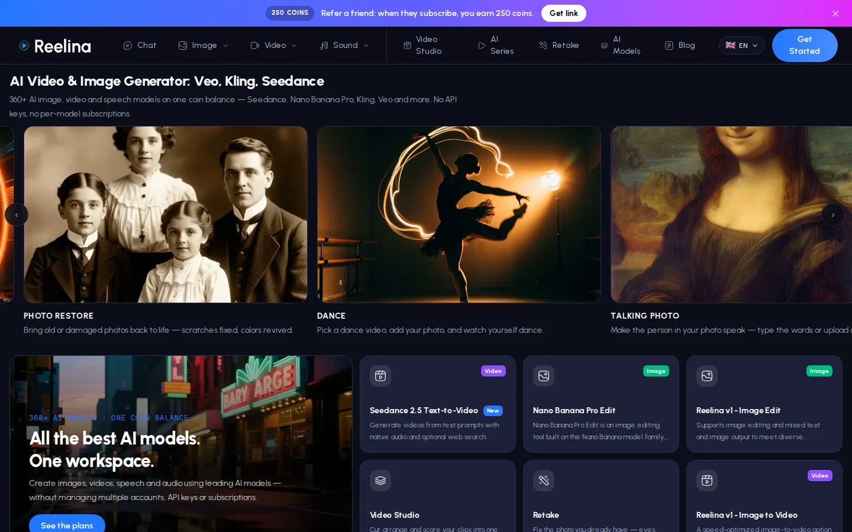Click the AI Series play icon
This screenshot has height=532, width=852.
pos(482,46)
